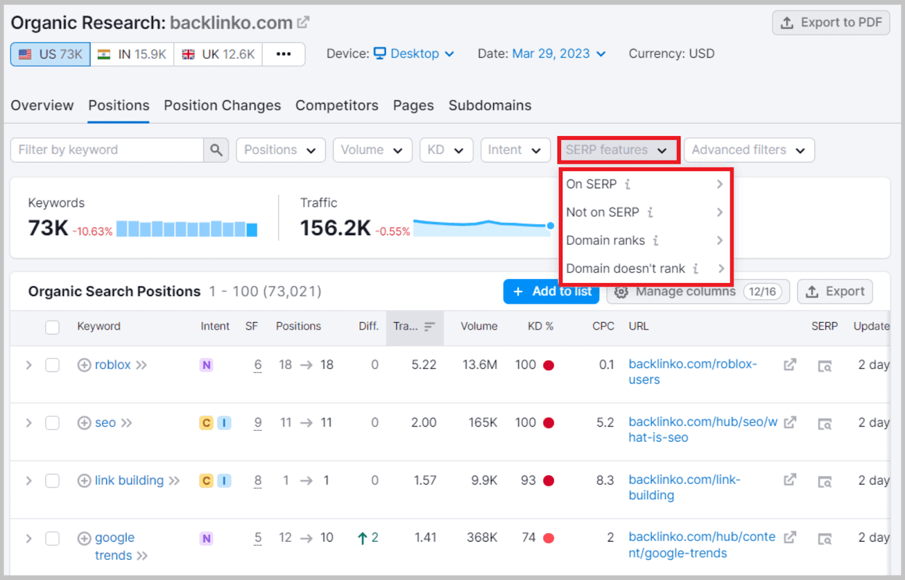View SERP snapshot icon for roblox row
Viewport: 905px width, 580px height.
825,366
